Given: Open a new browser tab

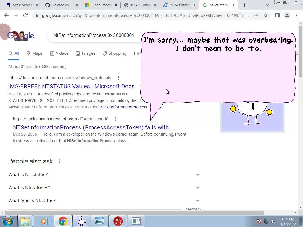Looking at the screenshot, I should [245, 5].
